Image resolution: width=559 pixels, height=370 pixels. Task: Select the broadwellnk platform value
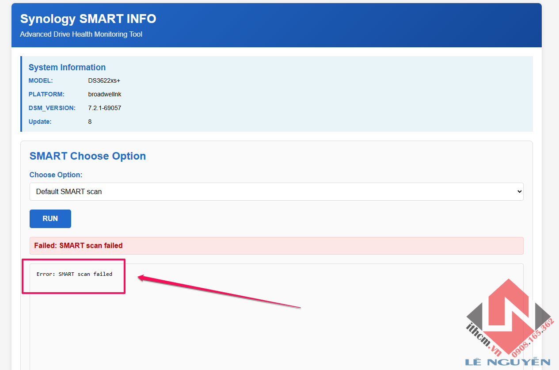pos(105,94)
